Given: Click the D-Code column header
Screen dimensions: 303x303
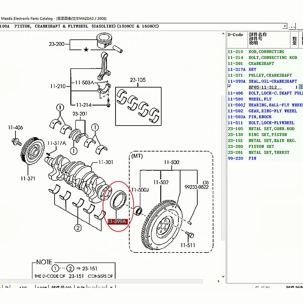Looking at the screenshot, I should 235,35.
